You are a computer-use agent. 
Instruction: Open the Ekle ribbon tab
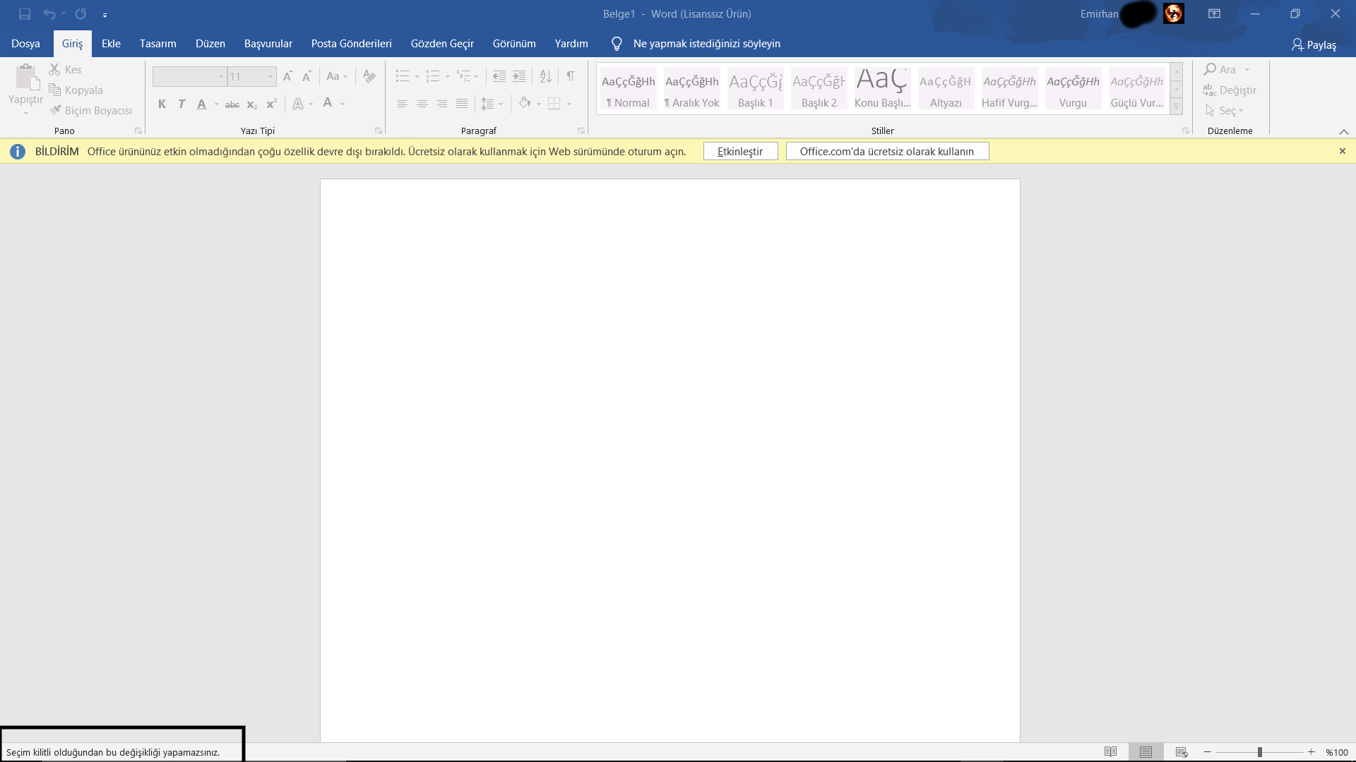[x=111, y=44]
